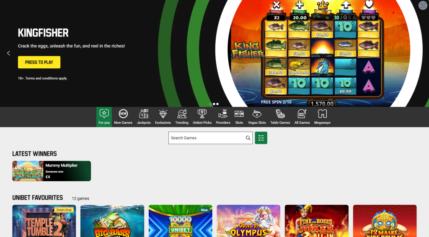Image resolution: width=429 pixels, height=237 pixels.
Task: Click the 12 games count label
Action: [x=80, y=198]
